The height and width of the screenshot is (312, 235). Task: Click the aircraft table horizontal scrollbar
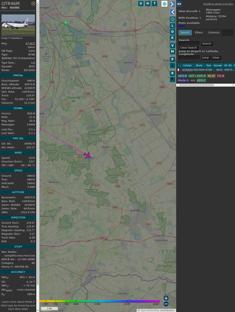click(206, 85)
